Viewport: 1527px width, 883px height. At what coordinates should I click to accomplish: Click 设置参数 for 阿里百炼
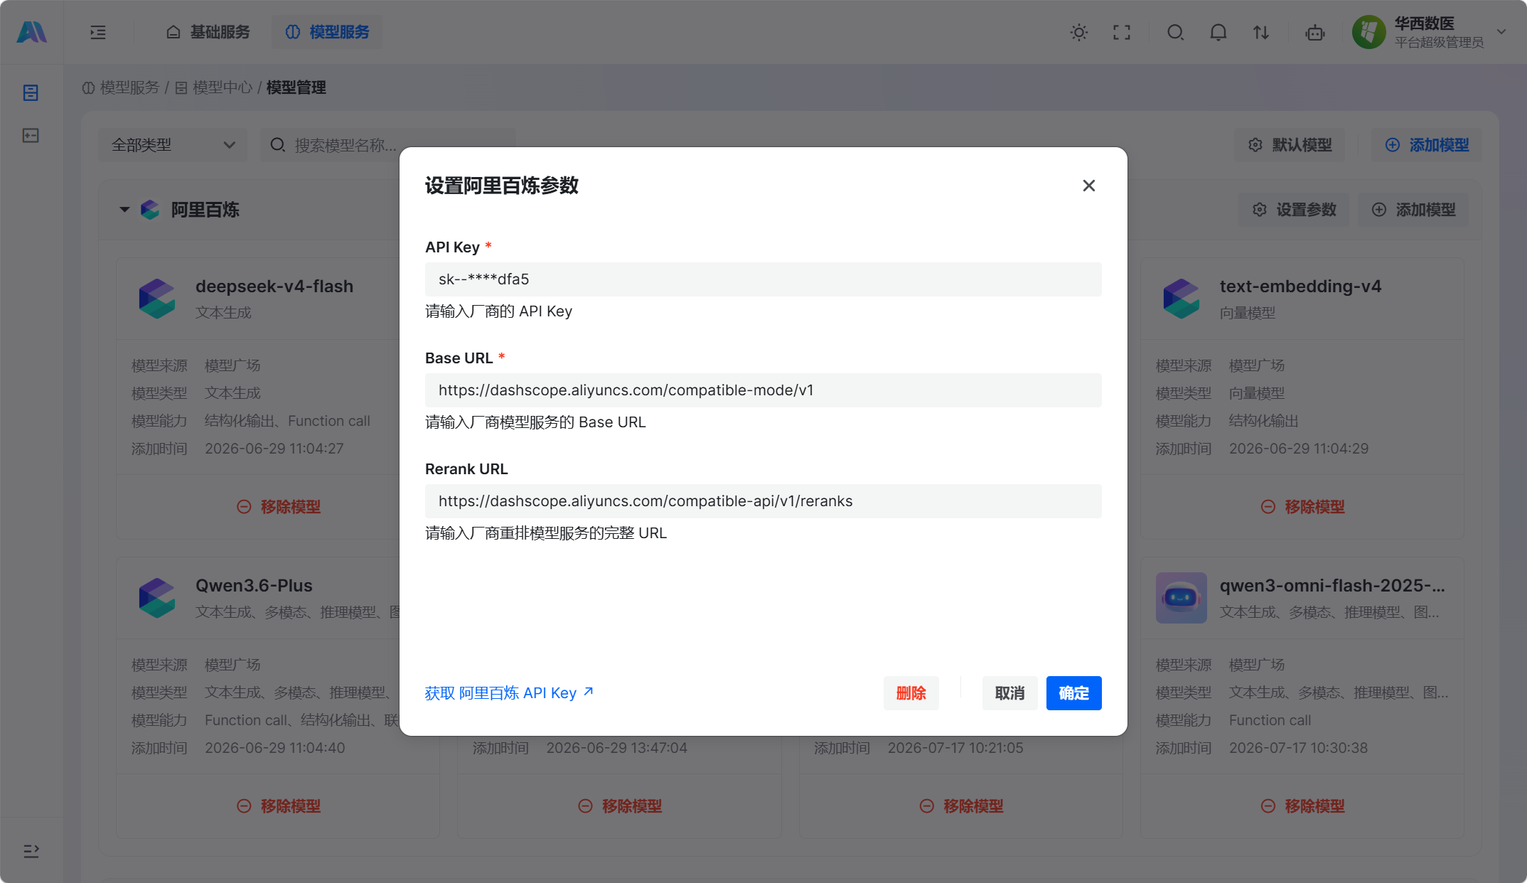point(1294,210)
